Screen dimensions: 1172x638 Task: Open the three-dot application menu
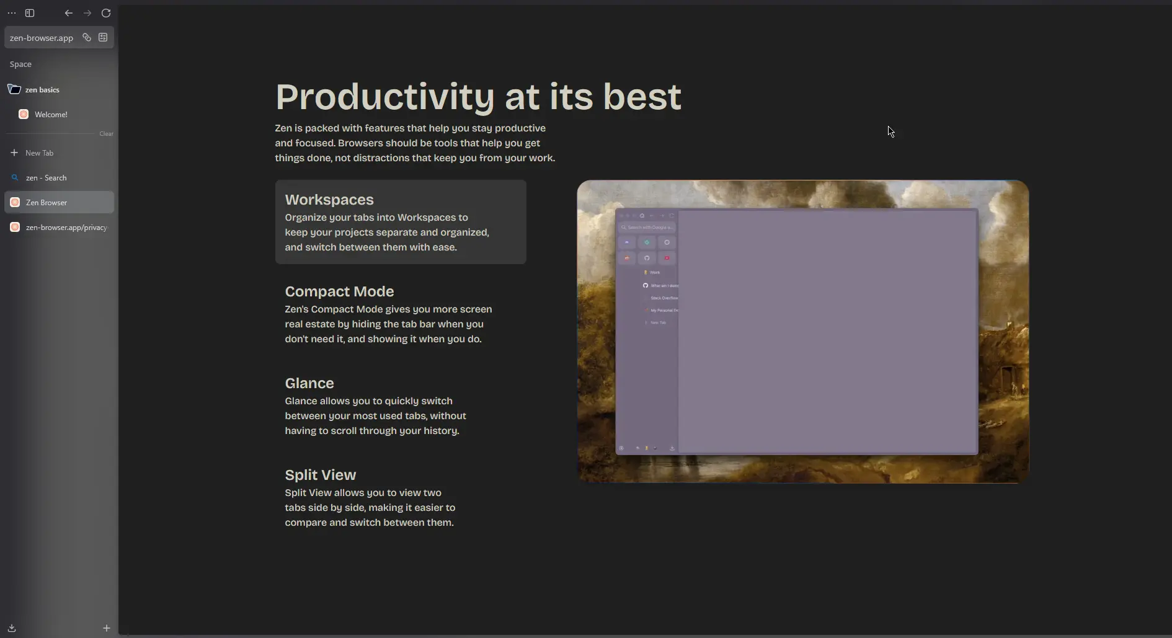click(x=12, y=13)
